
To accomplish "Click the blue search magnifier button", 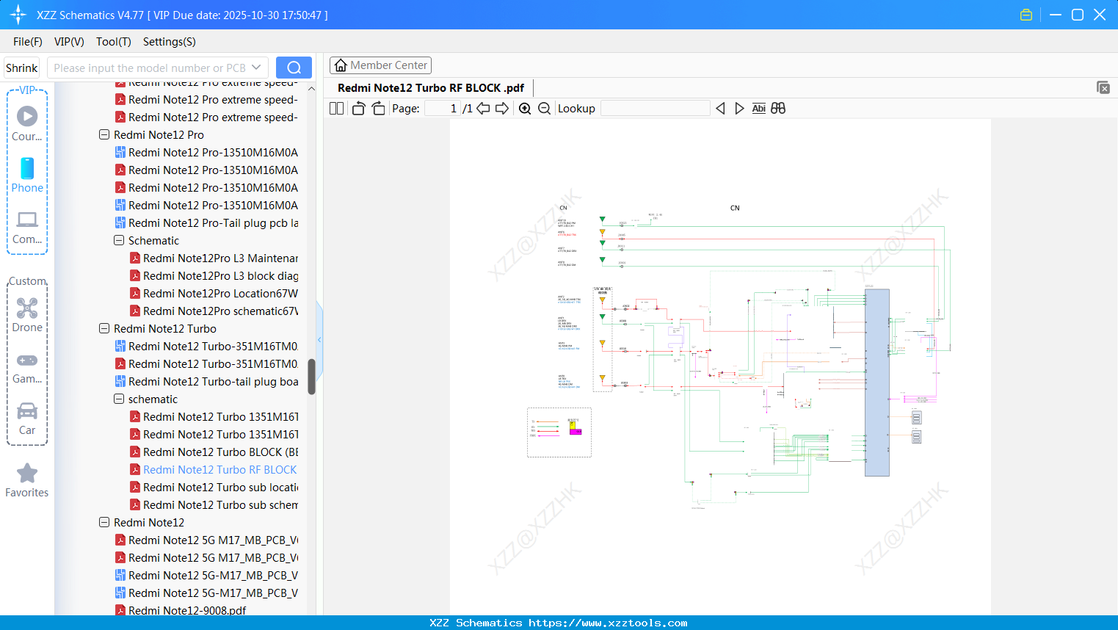I will click(294, 68).
